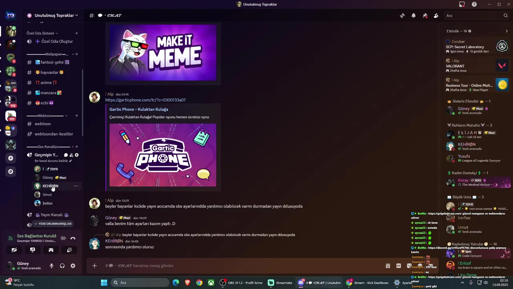The height and width of the screenshot is (289, 513).
Task: Open the Threads icon in channel header
Action: (402, 16)
